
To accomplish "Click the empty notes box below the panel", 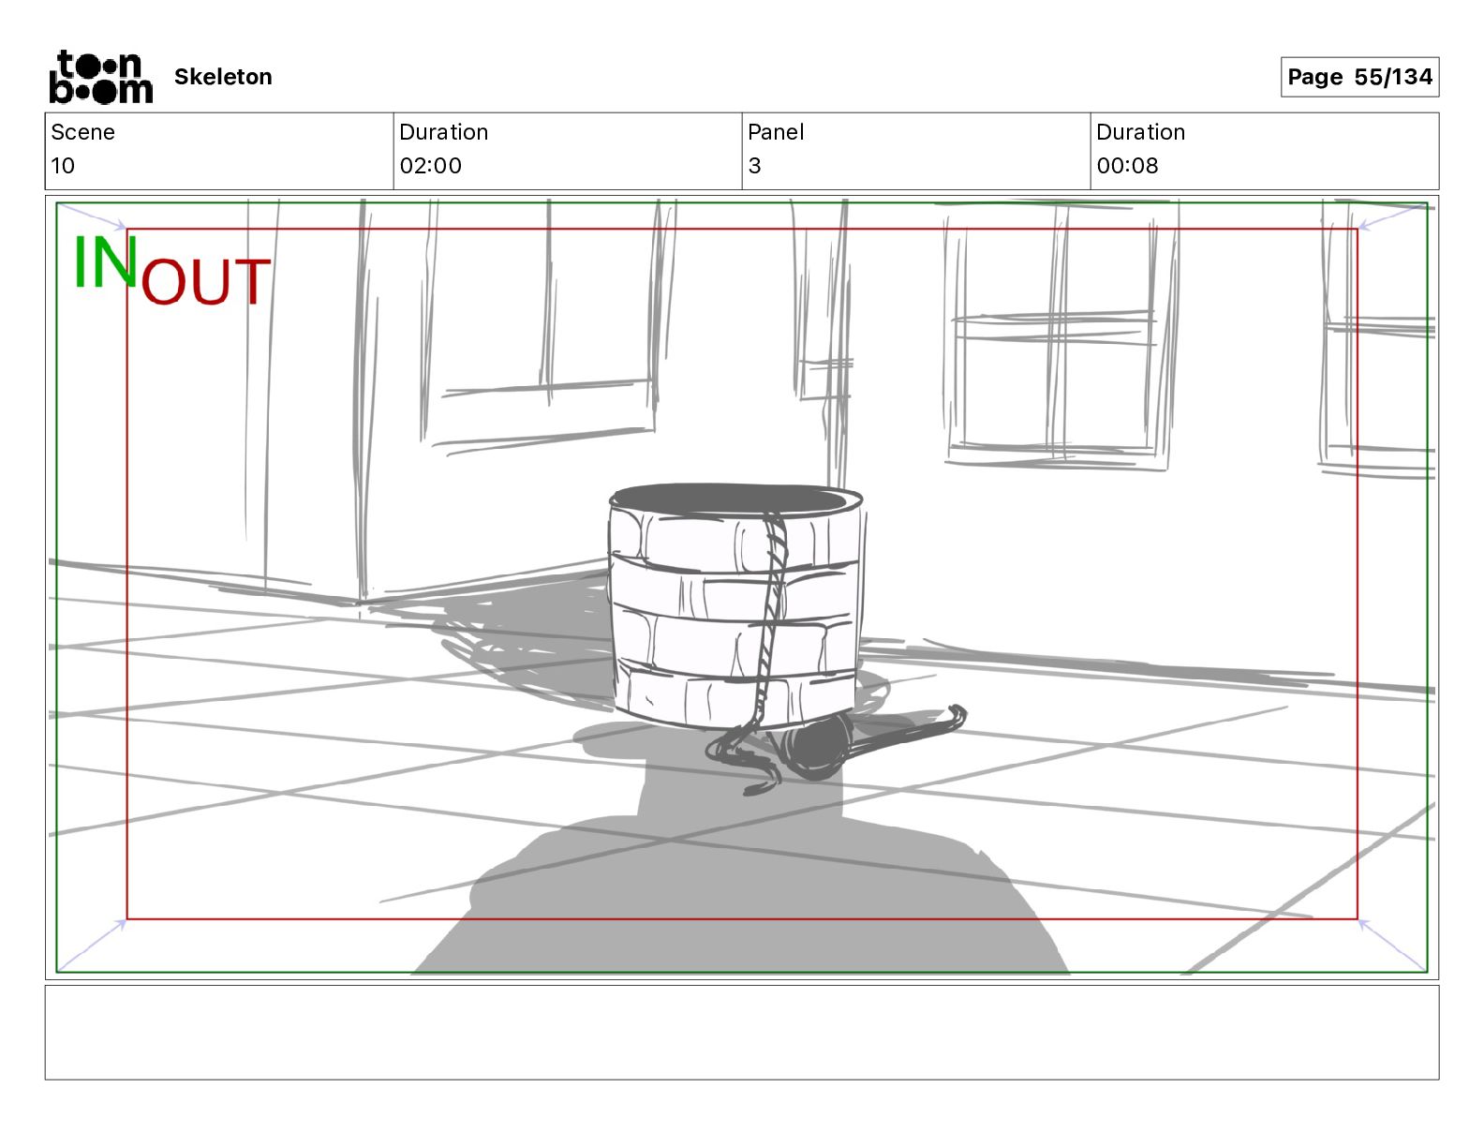I will pyautogui.click(x=742, y=1033).
